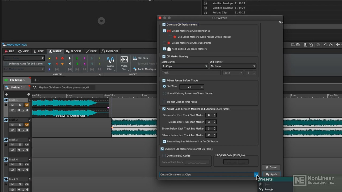342x192 pixels.
Task: Select Round Existing Pauses to Closest Second
Action: click(164, 93)
